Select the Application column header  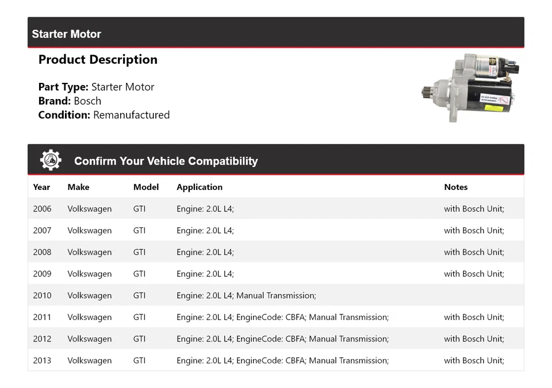click(199, 187)
